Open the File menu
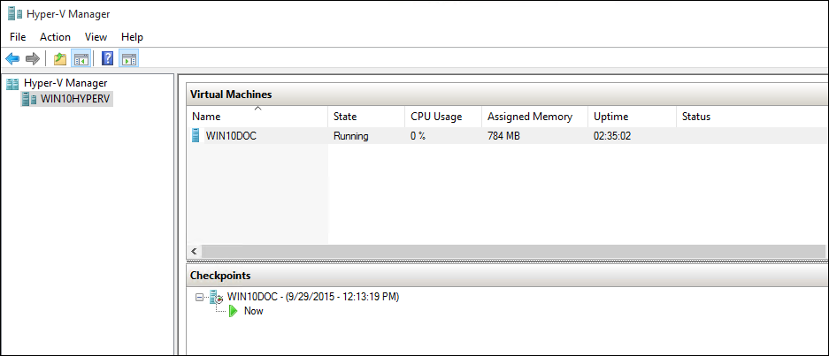Screen dimensions: 829x356 pyautogui.click(x=18, y=37)
